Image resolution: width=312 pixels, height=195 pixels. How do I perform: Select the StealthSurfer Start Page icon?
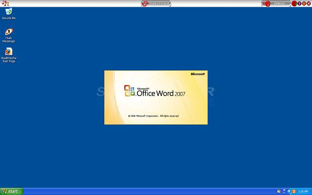(9, 55)
